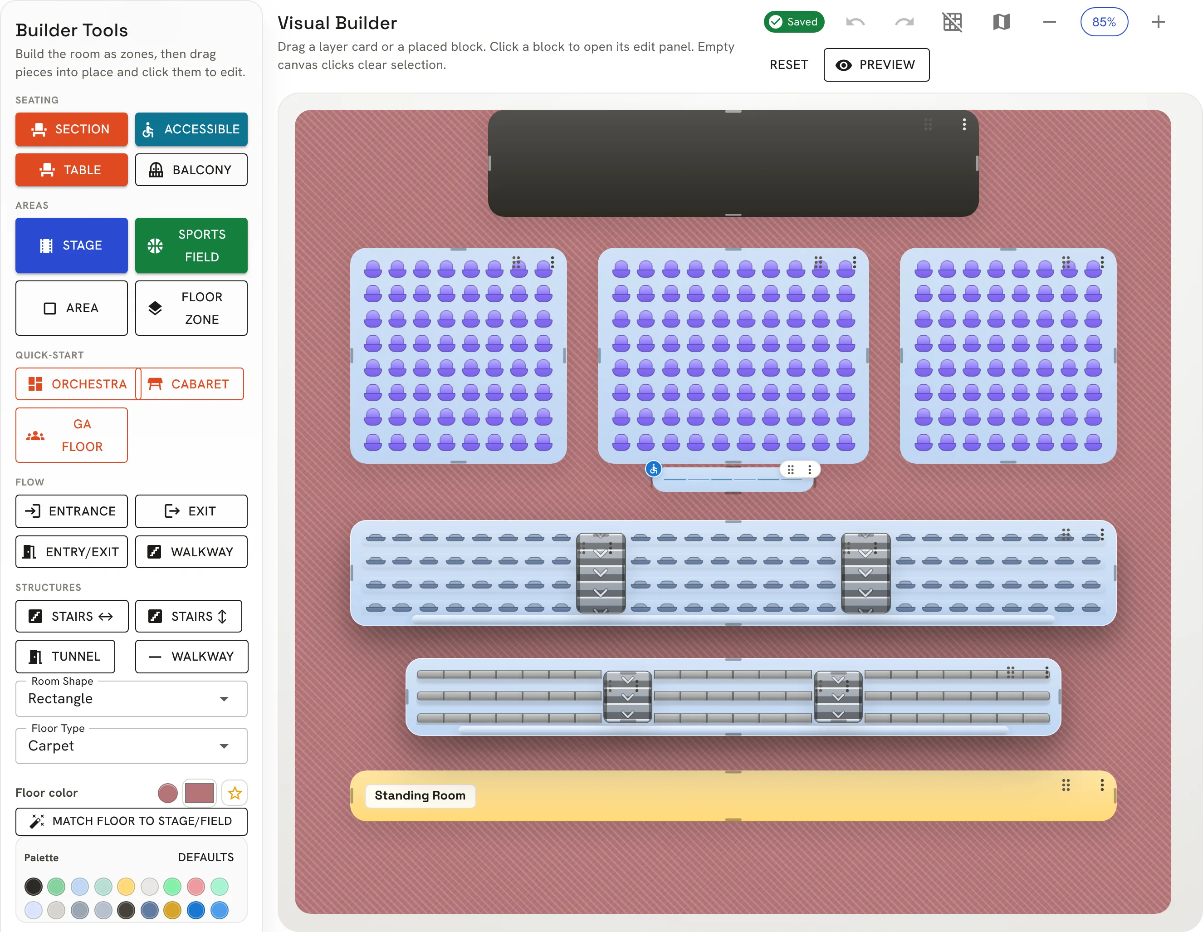Add an Entry/Exit flow marker

[x=72, y=552]
